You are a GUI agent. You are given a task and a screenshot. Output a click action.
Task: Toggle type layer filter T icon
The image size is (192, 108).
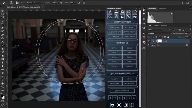click(x=177, y=30)
